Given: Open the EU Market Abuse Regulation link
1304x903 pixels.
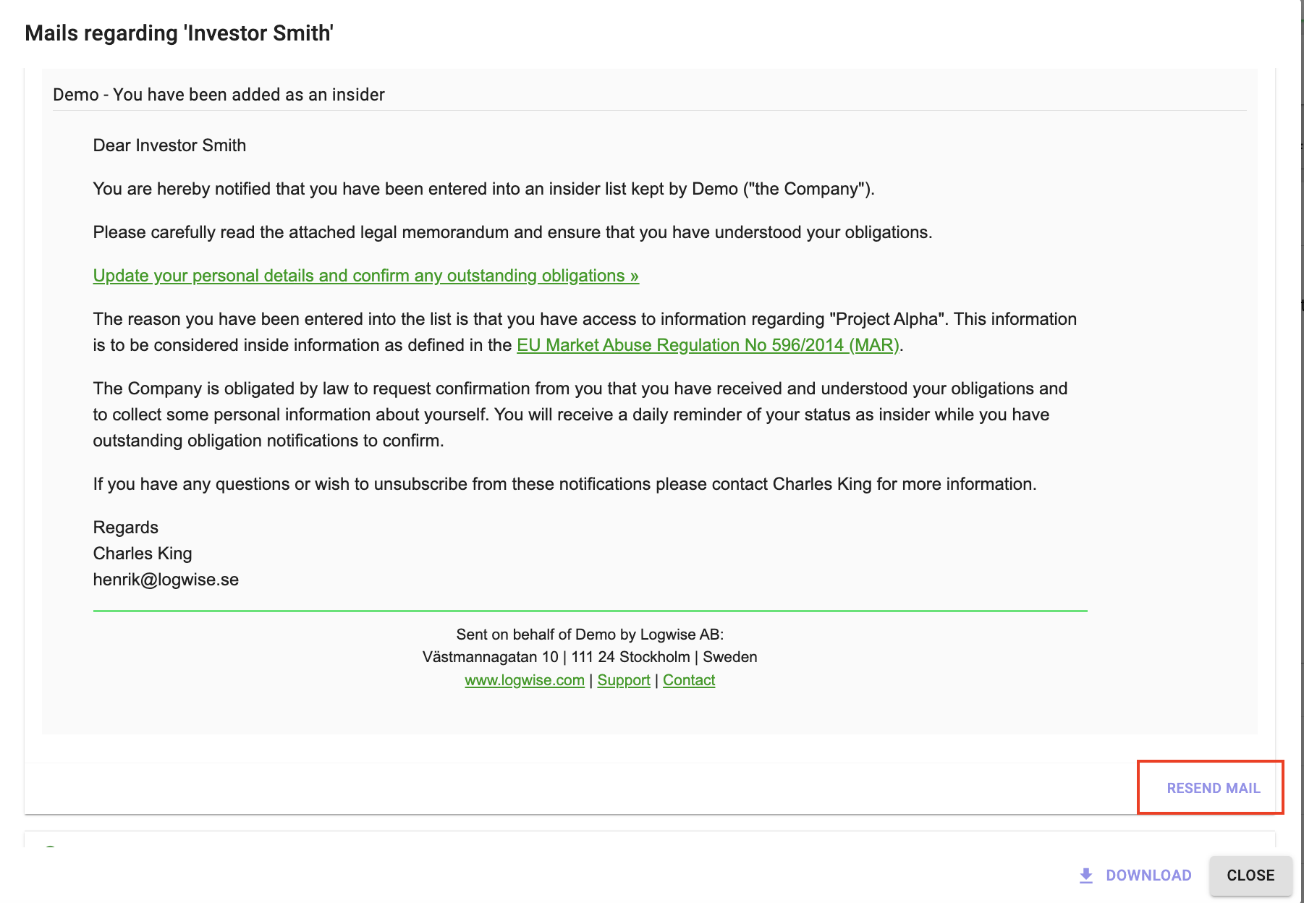Looking at the screenshot, I should [x=708, y=345].
